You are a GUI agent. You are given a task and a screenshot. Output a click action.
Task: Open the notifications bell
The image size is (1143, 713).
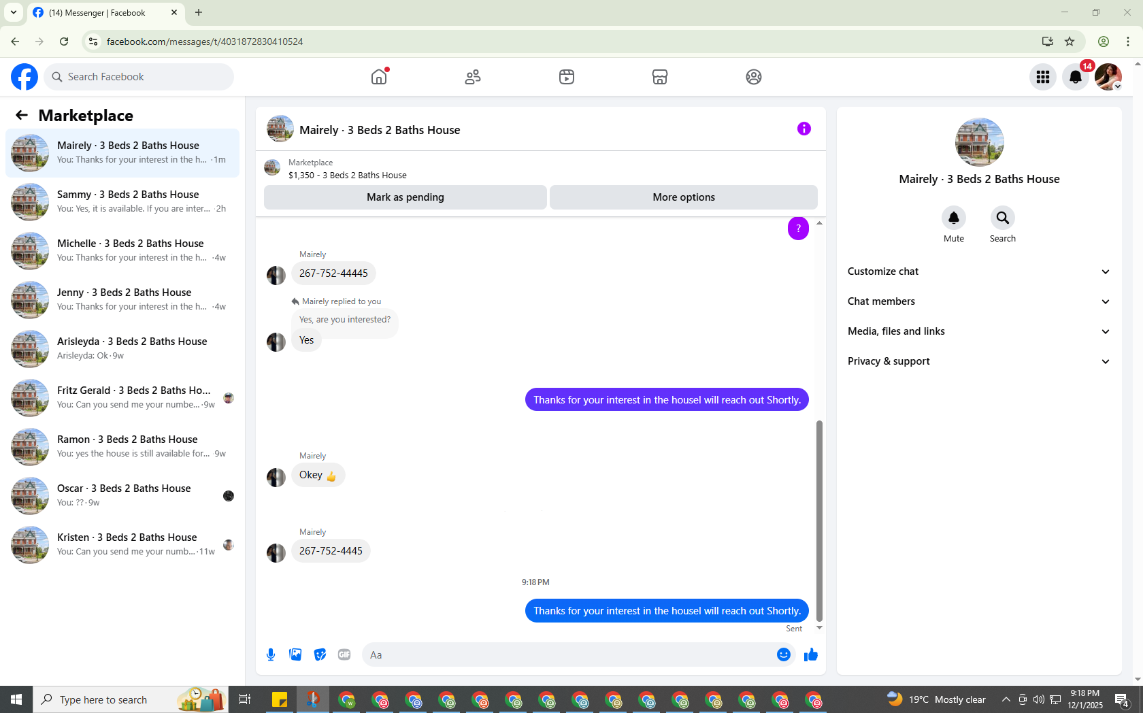[x=1076, y=77]
